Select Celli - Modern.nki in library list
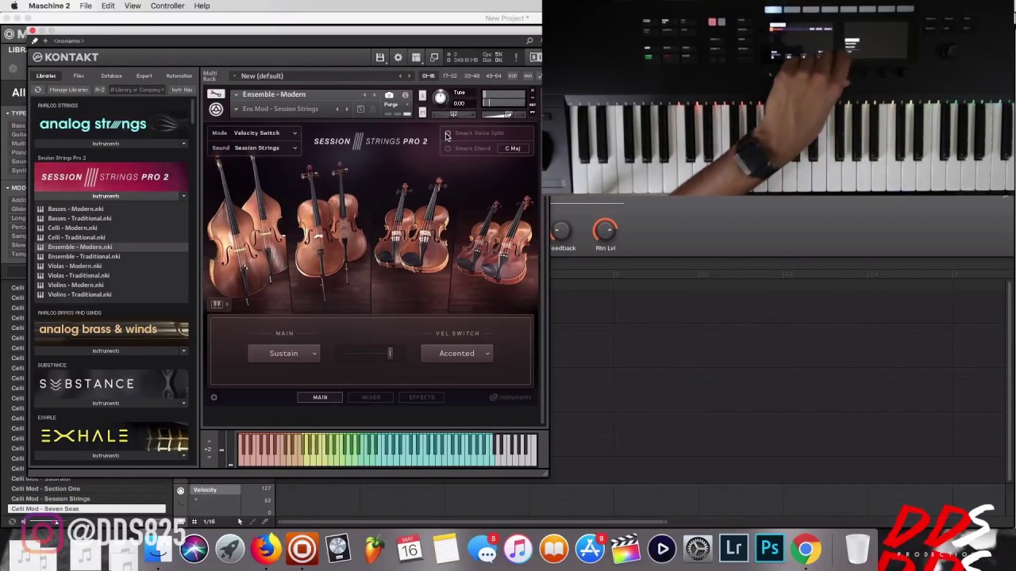1016x571 pixels. [72, 228]
